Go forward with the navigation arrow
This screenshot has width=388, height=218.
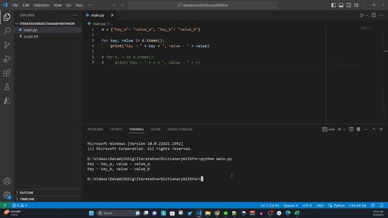[122, 5]
